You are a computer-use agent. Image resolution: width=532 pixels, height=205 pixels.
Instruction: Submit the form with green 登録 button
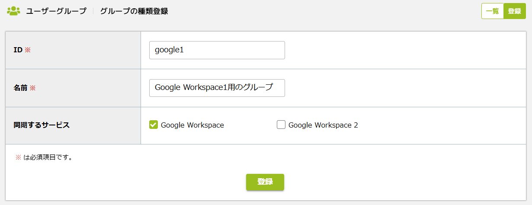[x=265, y=182]
